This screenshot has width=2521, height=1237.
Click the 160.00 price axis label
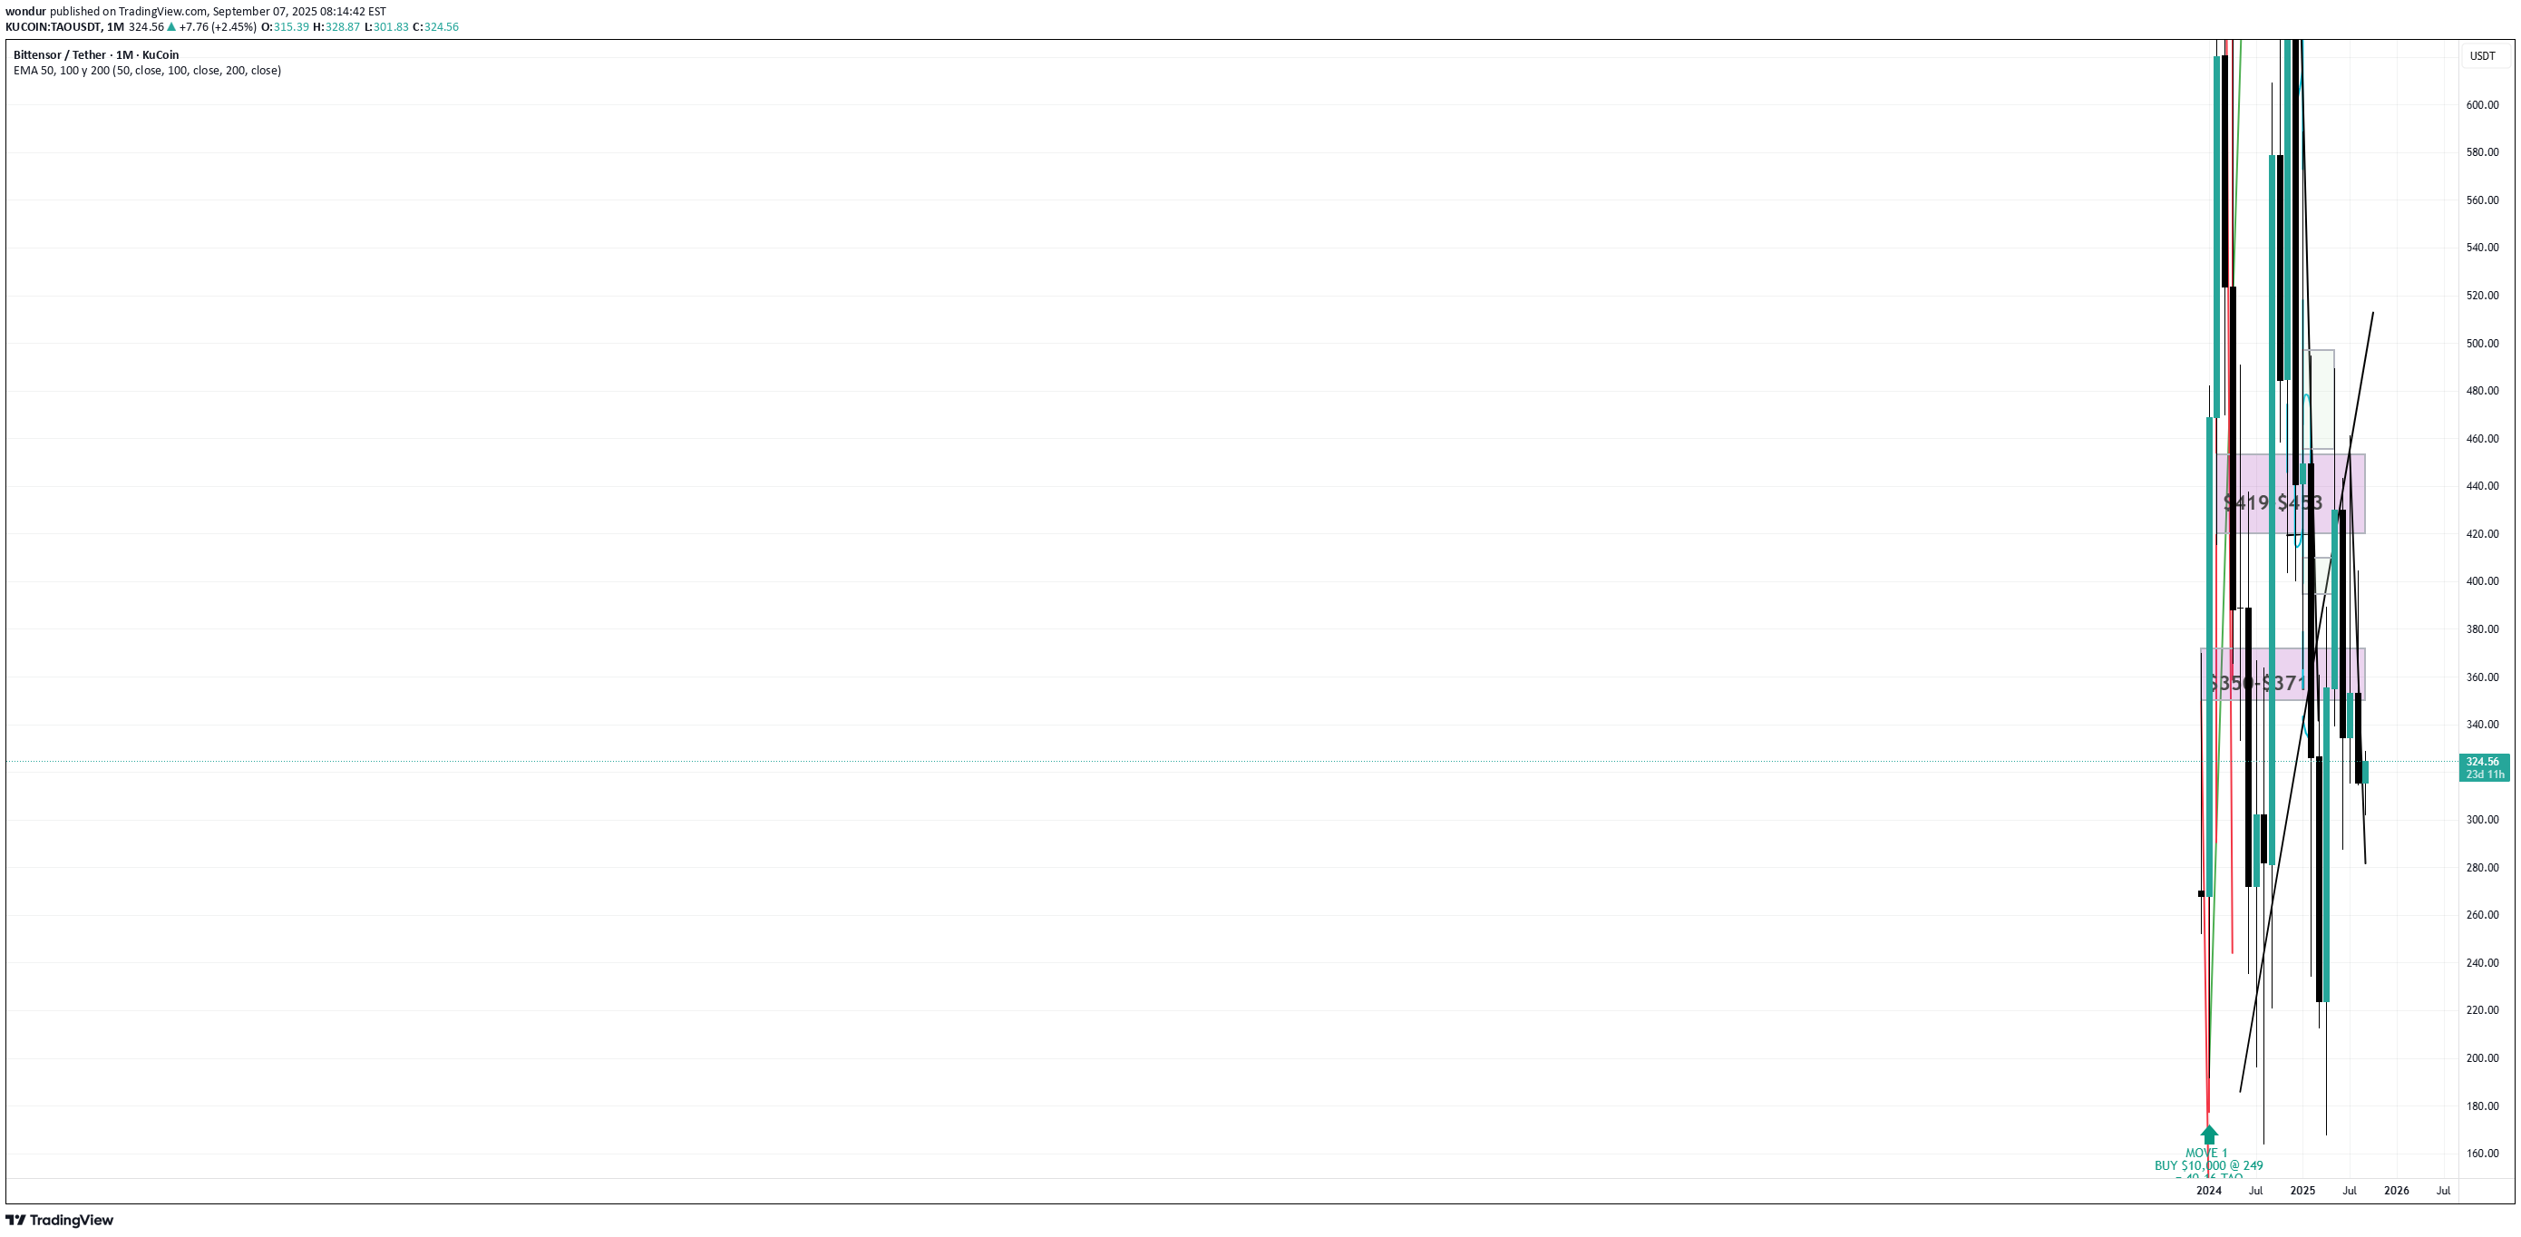pyautogui.click(x=2482, y=1154)
